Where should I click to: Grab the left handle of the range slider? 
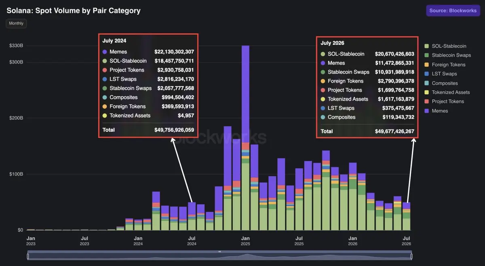(28, 256)
